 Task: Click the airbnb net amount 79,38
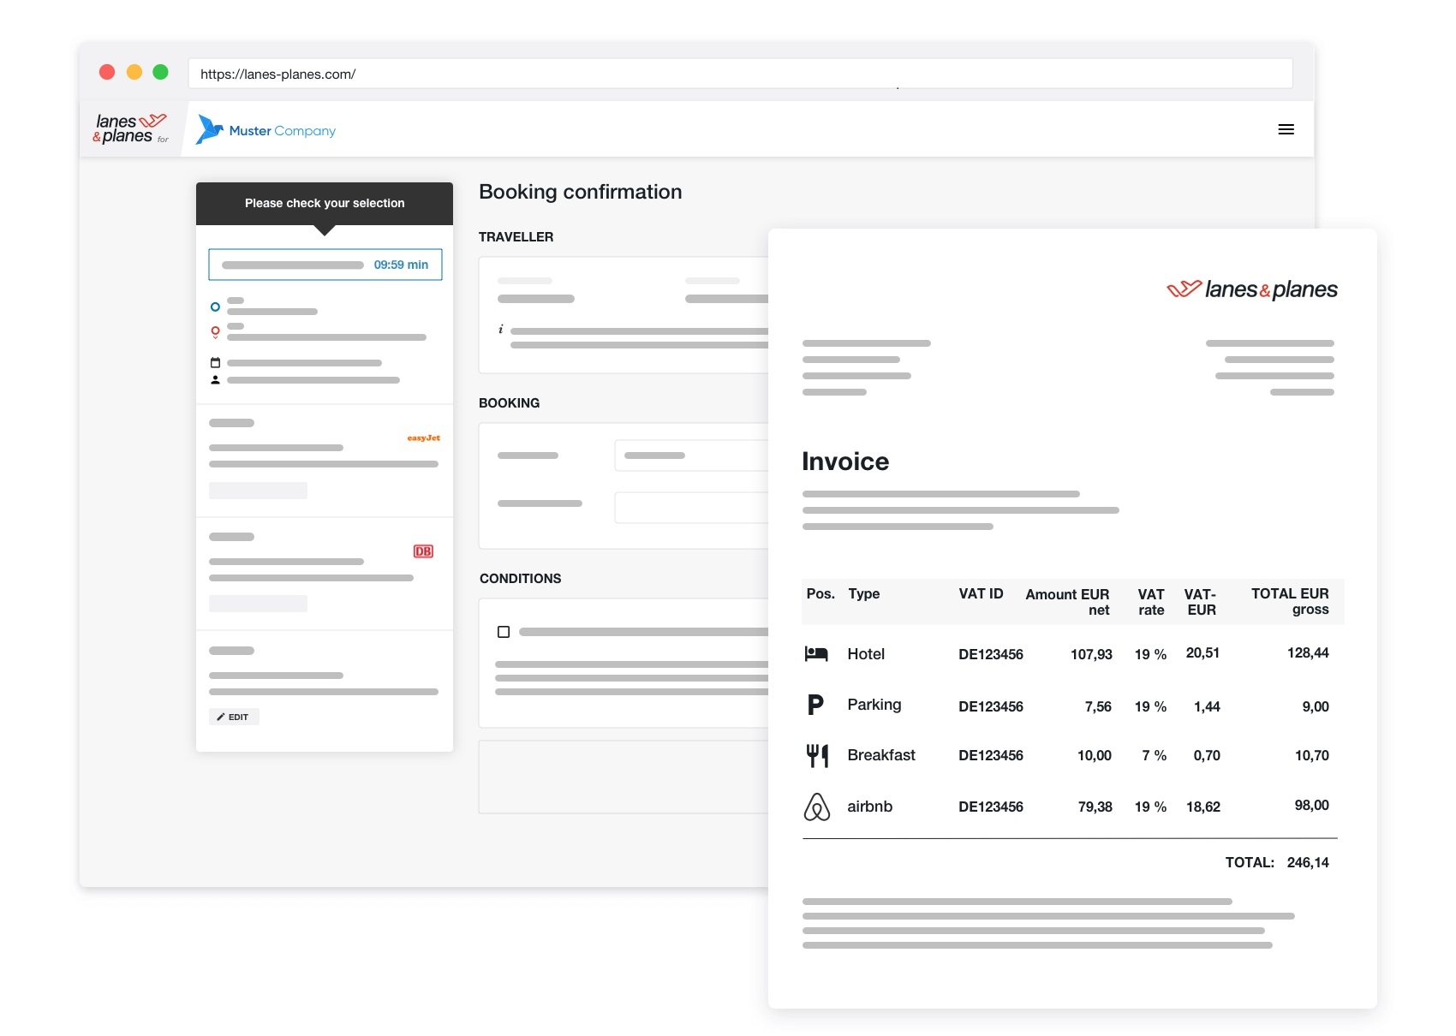click(x=1095, y=807)
